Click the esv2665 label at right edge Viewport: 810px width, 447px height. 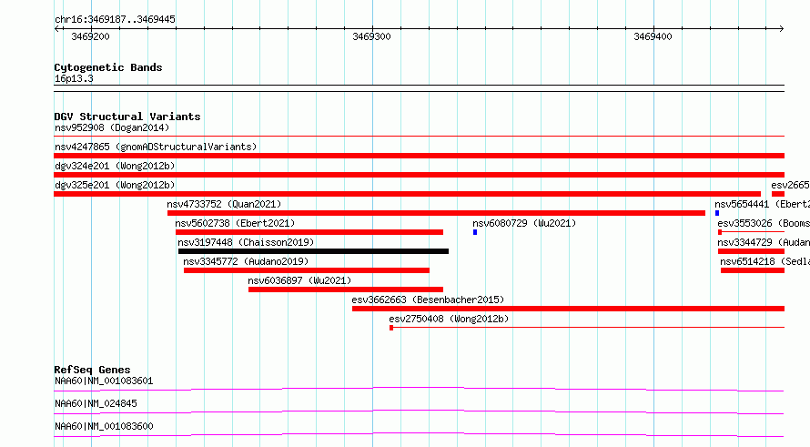pyautogui.click(x=790, y=185)
